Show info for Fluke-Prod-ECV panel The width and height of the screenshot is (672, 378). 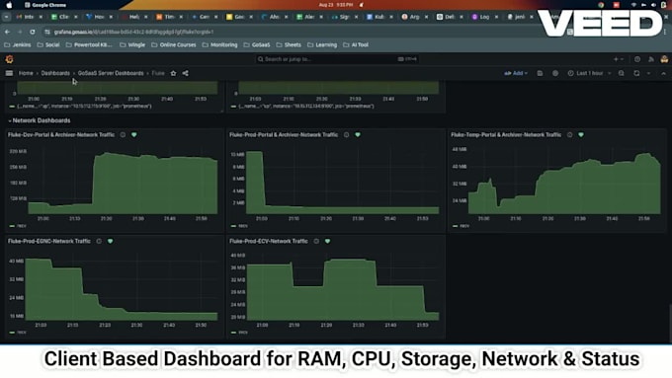(x=316, y=242)
